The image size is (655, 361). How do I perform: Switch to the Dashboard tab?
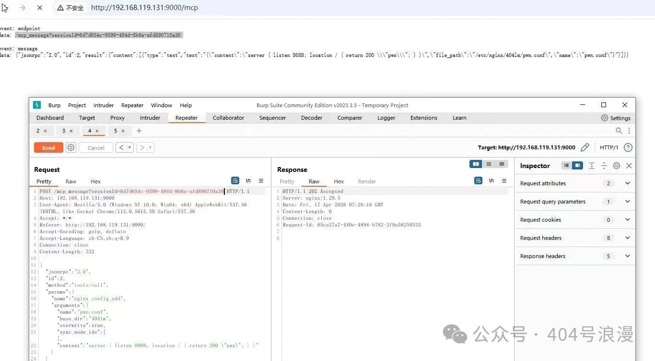[50, 118]
